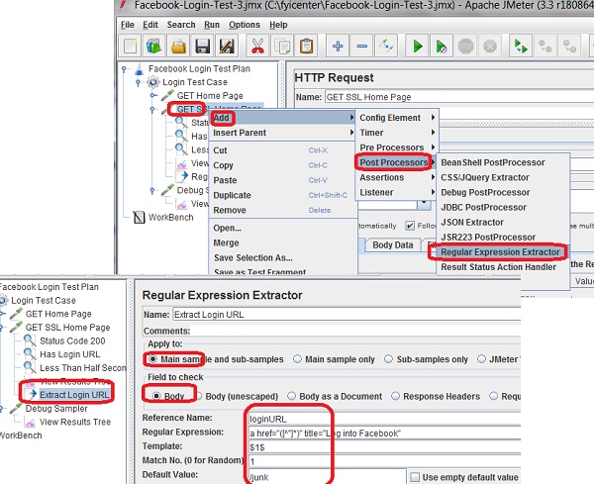The height and width of the screenshot is (484, 594).
Task: Collapse Debug Sampler node in upper tree
Action: tap(152, 190)
